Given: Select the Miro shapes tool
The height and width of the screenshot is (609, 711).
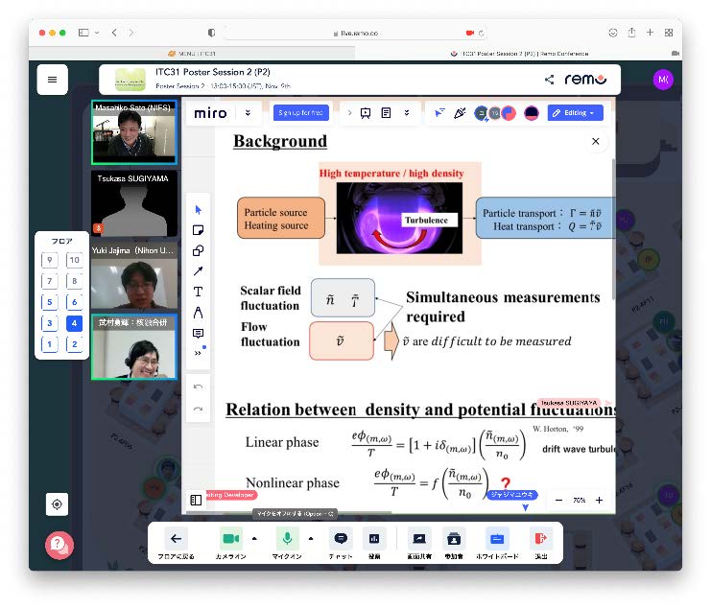Looking at the screenshot, I should coord(199,250).
